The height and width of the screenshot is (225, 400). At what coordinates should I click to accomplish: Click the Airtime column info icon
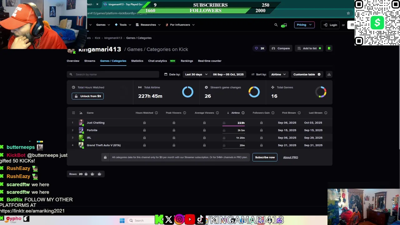pos(243,113)
